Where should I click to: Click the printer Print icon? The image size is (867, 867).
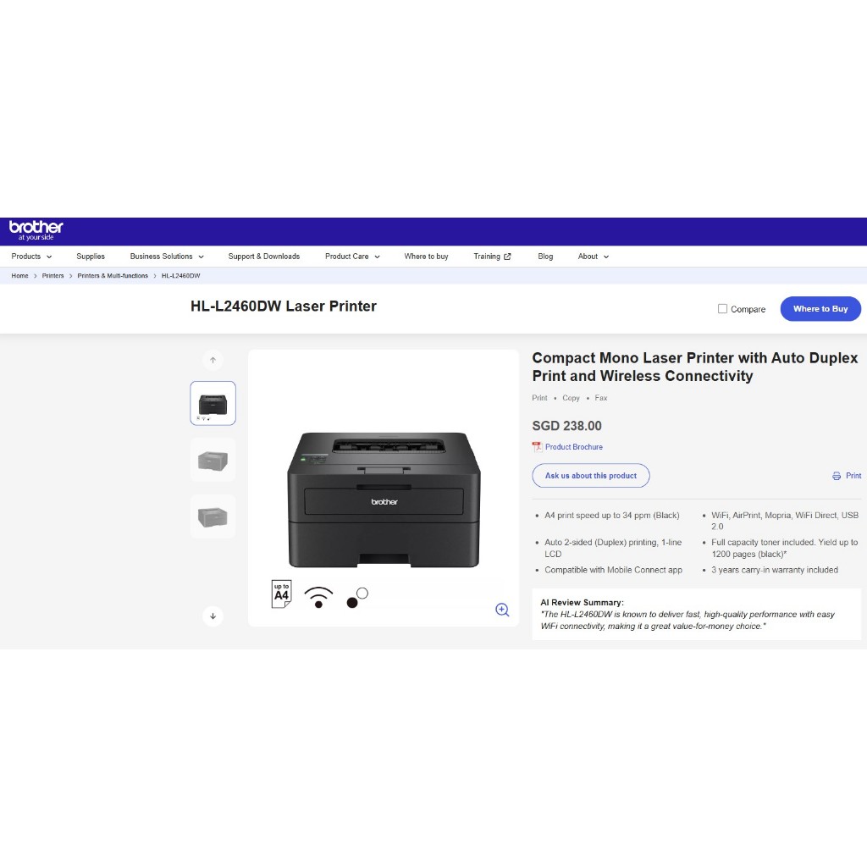coord(837,476)
